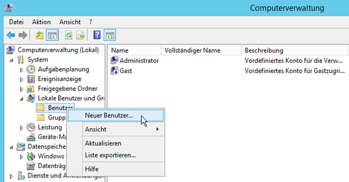The height and width of the screenshot is (182, 349).
Task: Toggle the console tree pane icon
Action: (x=52, y=35)
